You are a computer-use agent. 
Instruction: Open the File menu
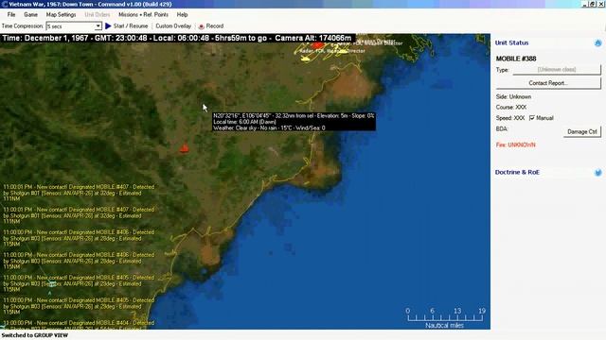[x=11, y=15]
